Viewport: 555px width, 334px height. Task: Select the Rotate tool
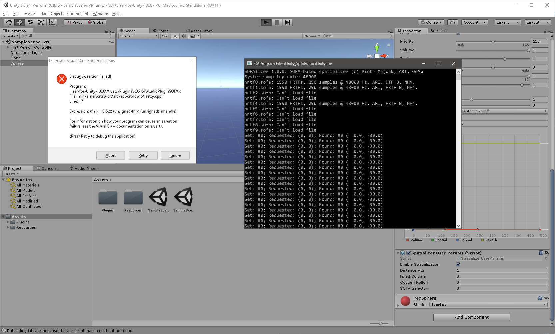point(30,22)
